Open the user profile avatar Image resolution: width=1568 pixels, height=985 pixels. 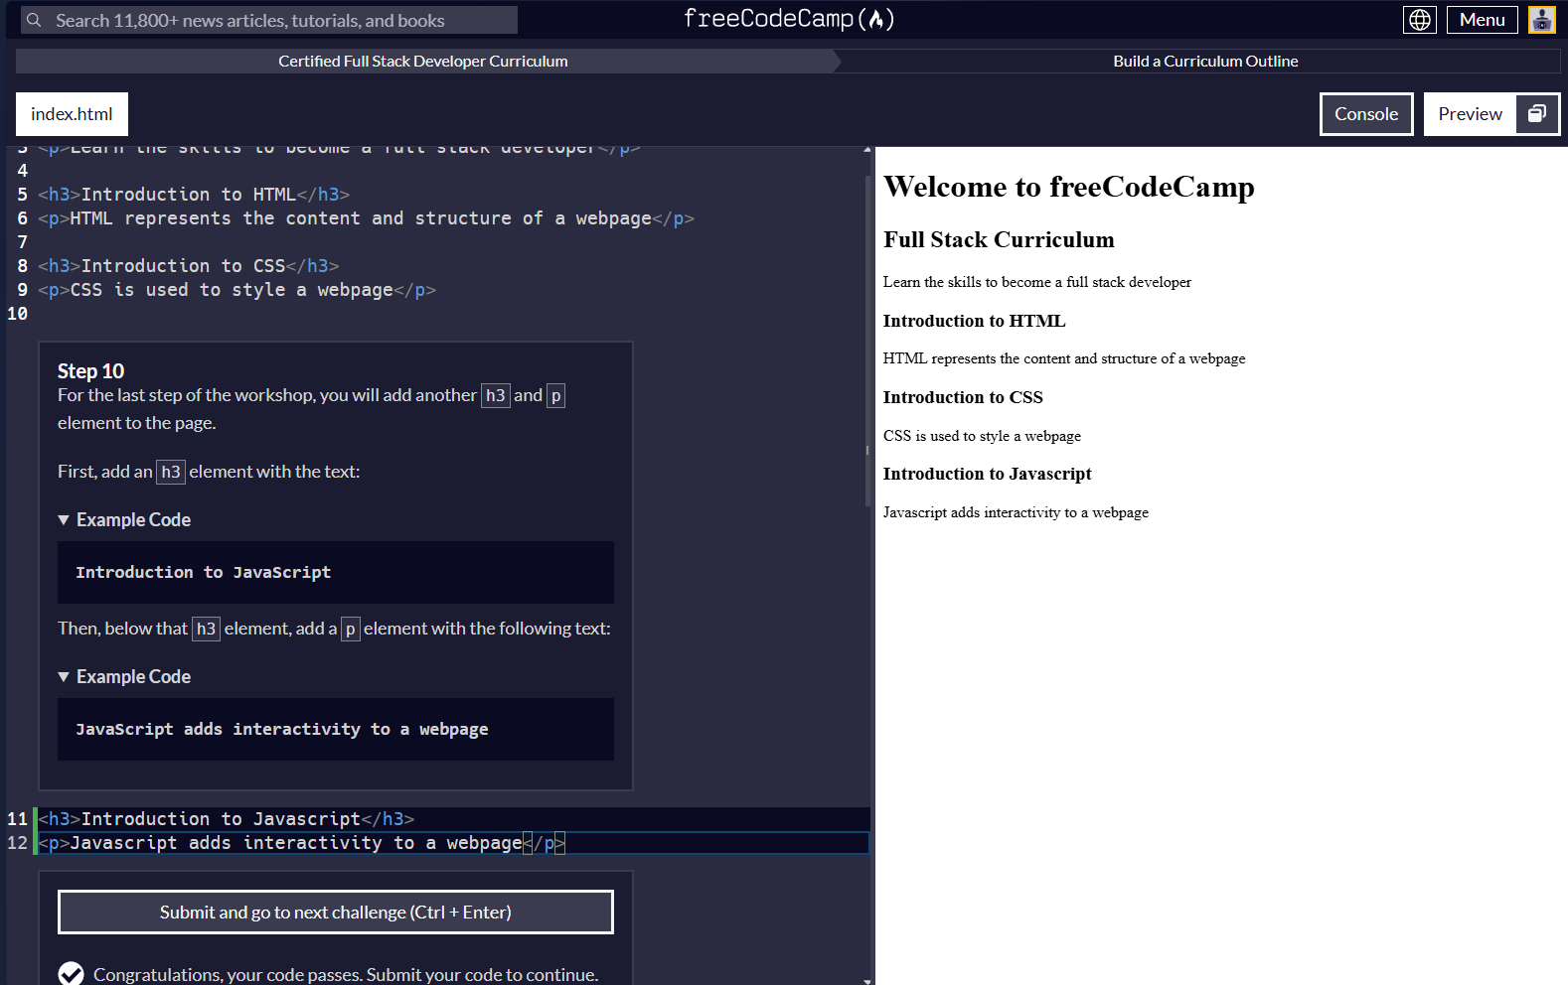coord(1541,20)
